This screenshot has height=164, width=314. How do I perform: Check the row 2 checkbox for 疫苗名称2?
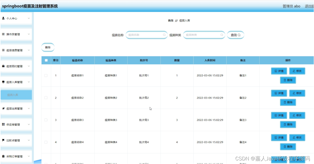pos(46,98)
